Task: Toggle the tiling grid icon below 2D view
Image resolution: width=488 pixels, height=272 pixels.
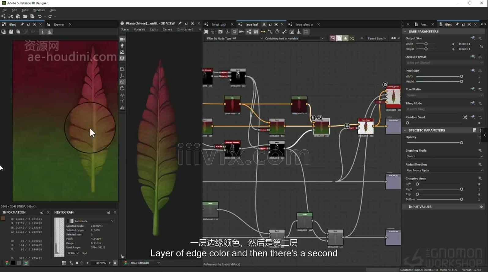Action: click(x=64, y=263)
